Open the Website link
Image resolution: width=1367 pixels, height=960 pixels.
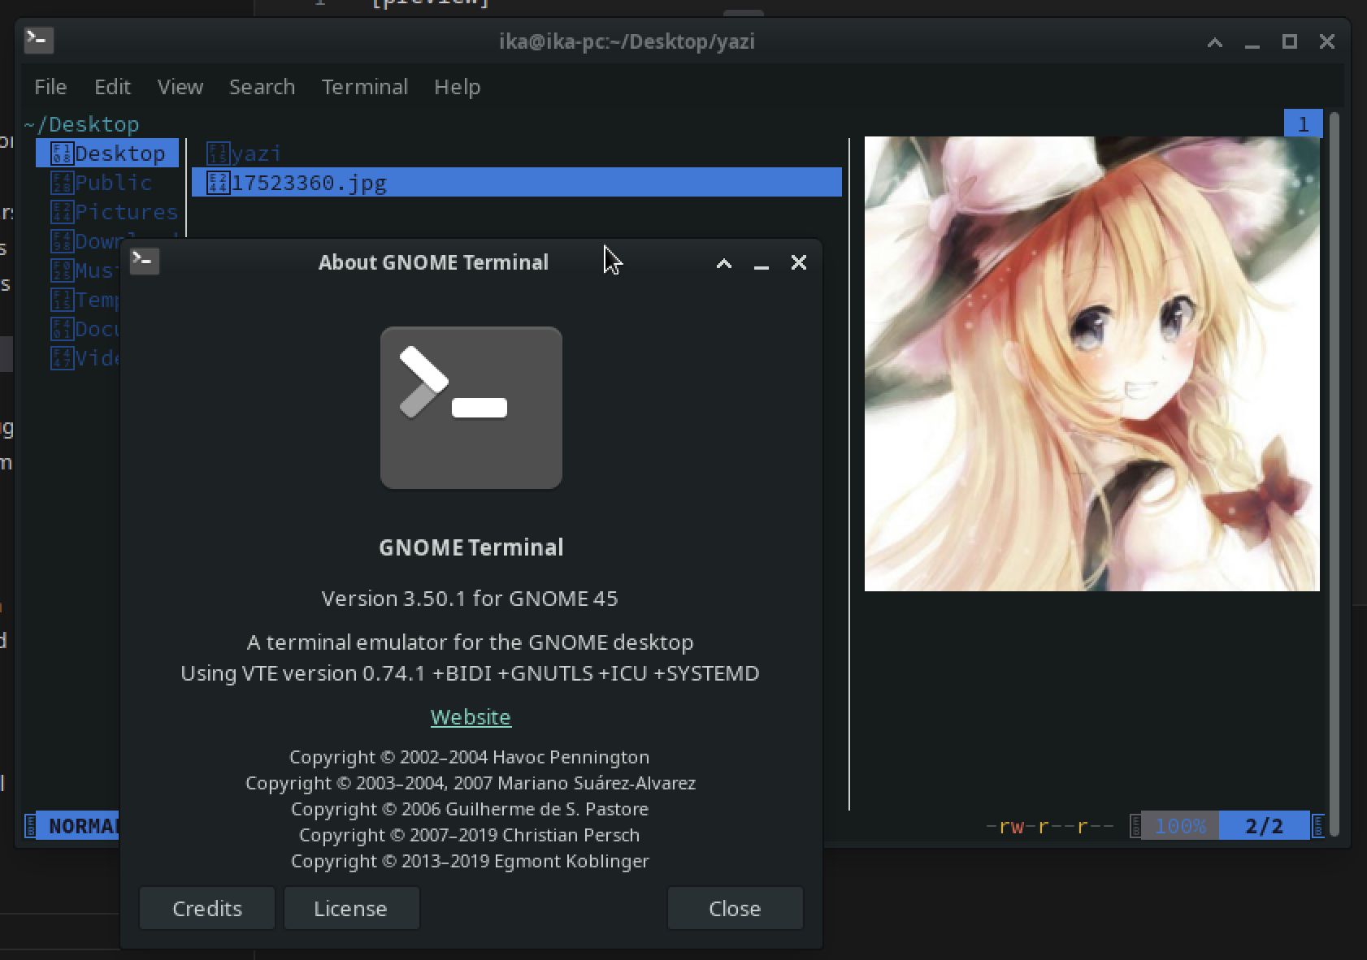[x=471, y=716]
